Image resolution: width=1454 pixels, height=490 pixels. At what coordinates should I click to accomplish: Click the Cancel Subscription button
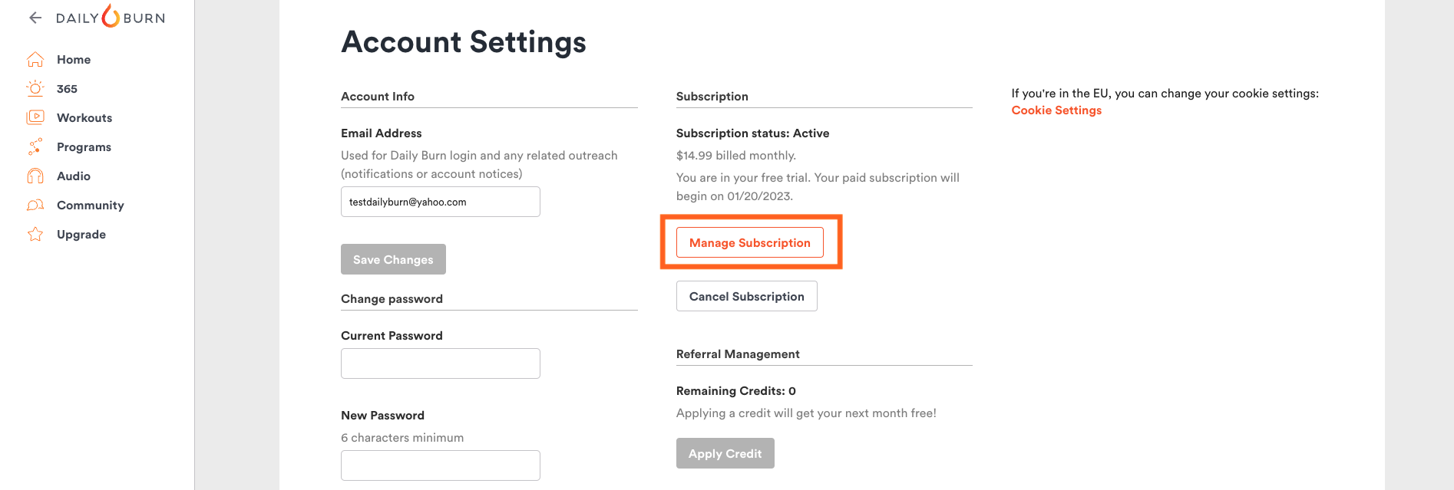[x=747, y=296]
